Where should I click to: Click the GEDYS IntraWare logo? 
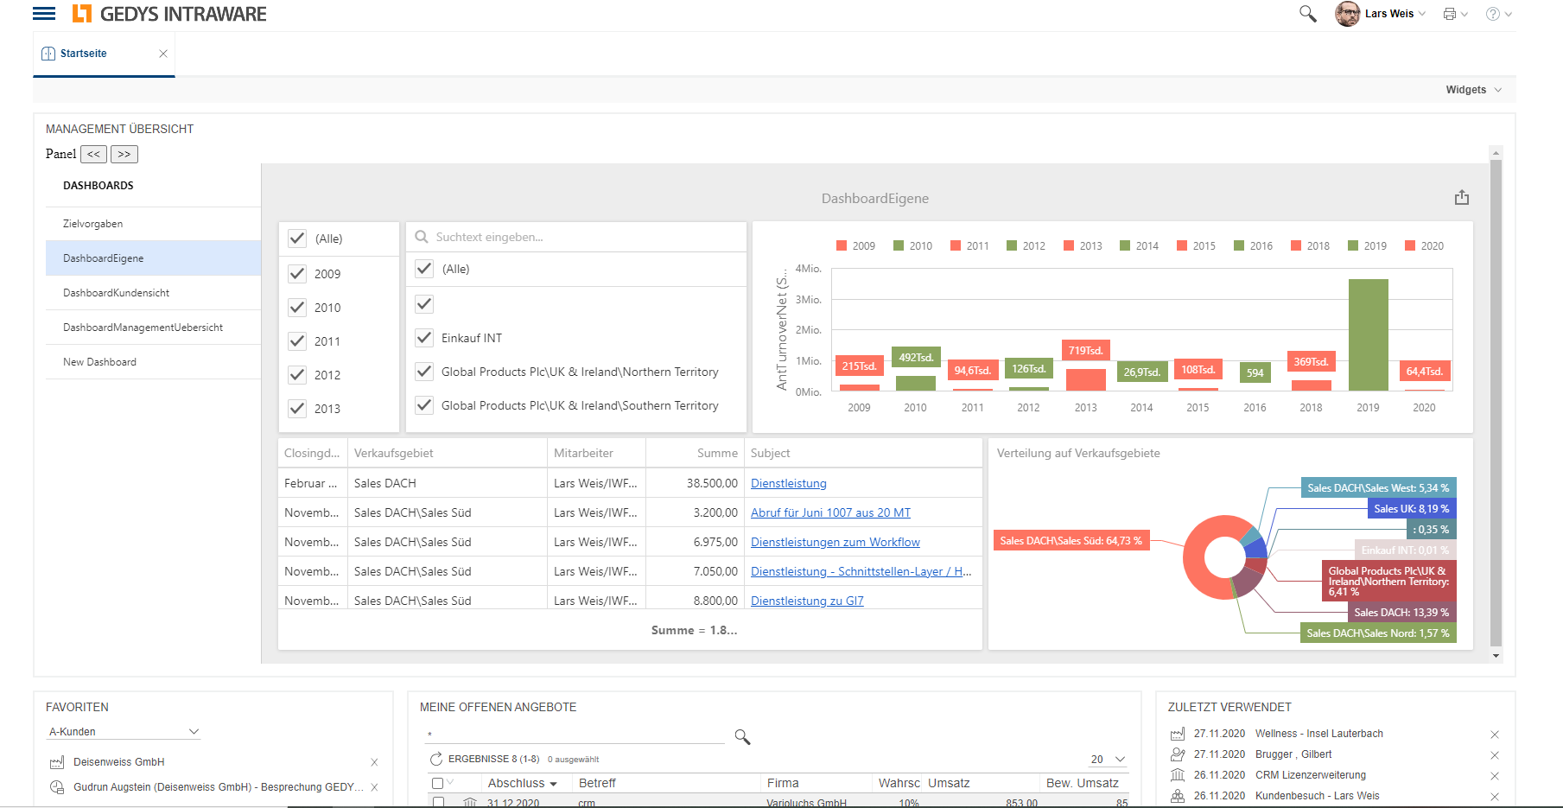(x=169, y=14)
